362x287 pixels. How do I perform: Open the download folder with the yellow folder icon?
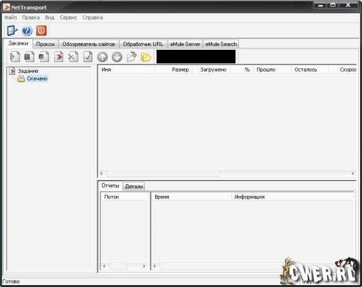tap(146, 57)
